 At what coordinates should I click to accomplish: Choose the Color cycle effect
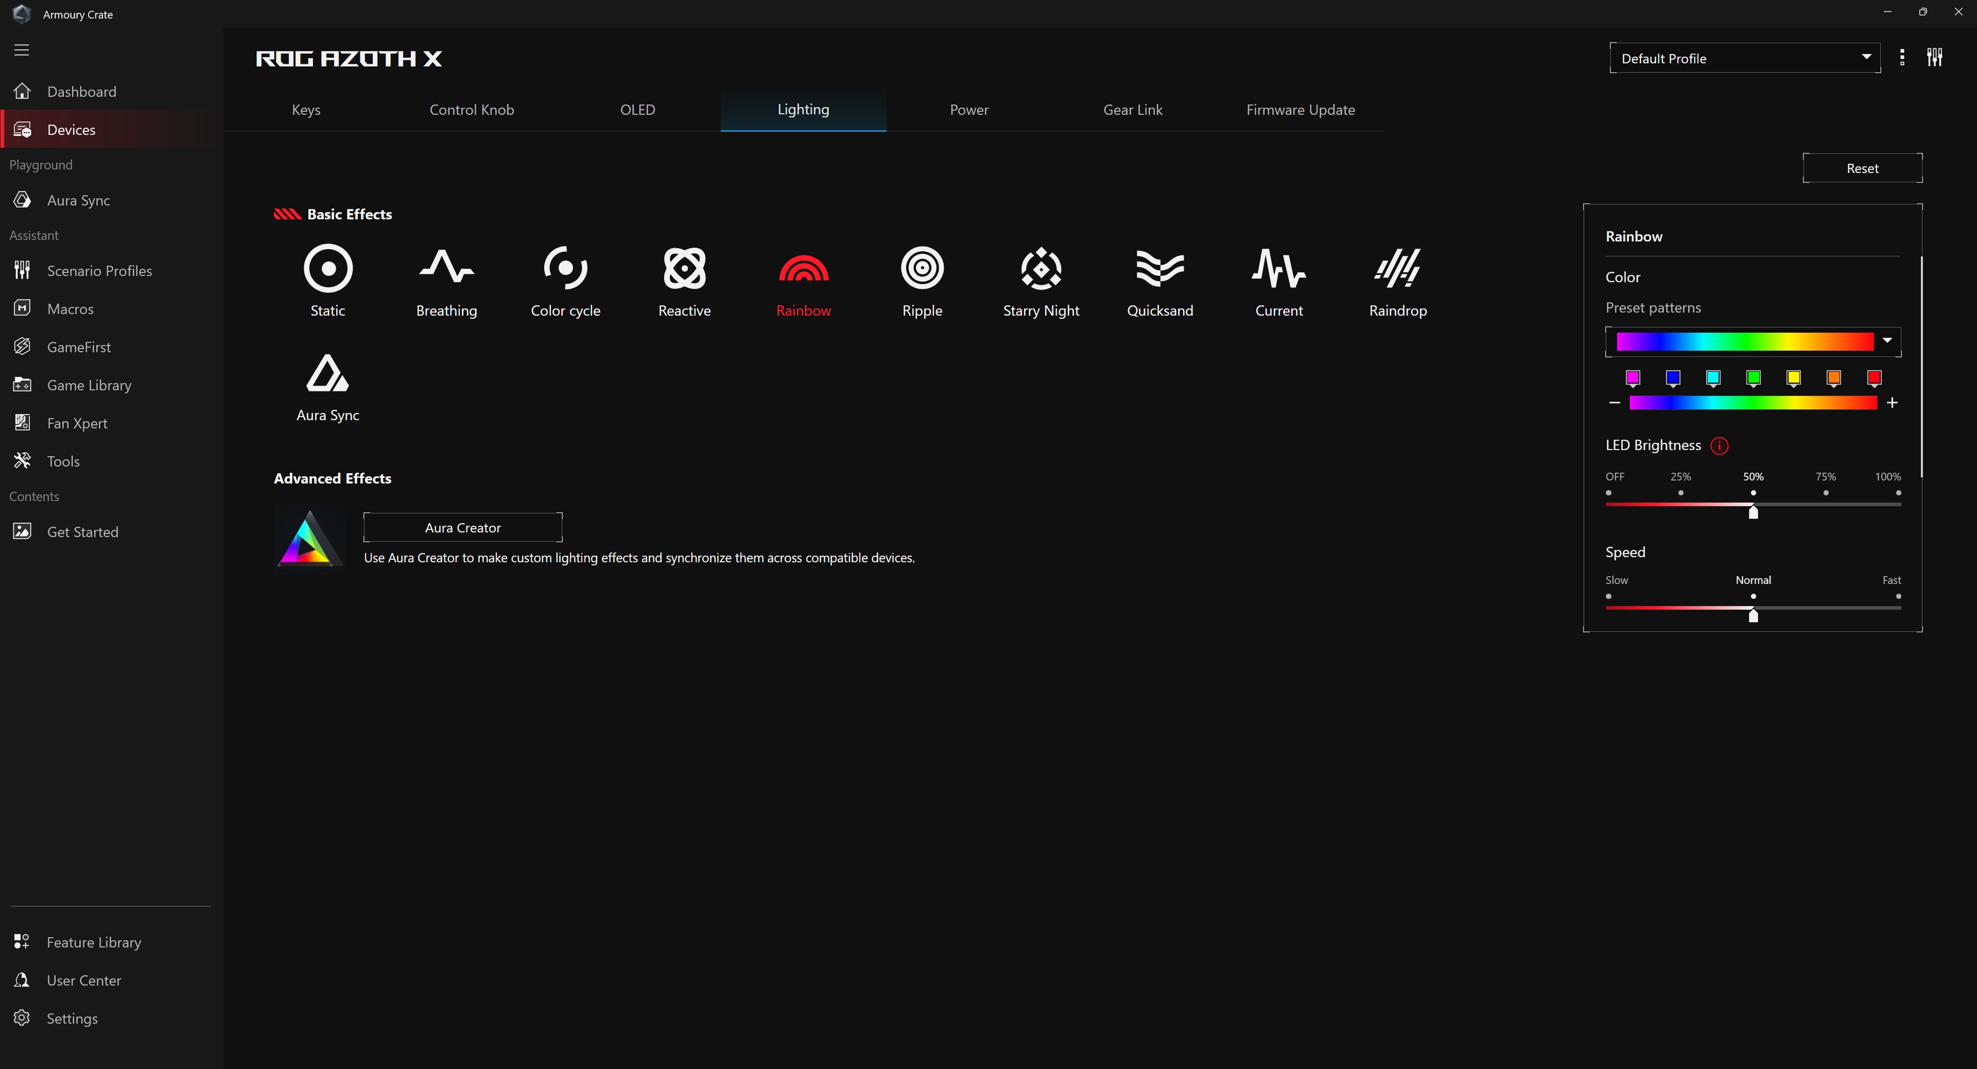(566, 281)
